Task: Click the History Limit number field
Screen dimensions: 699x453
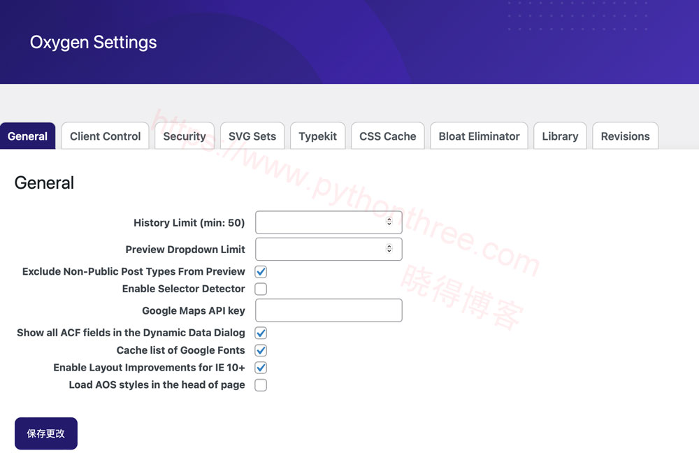Action: [x=329, y=222]
